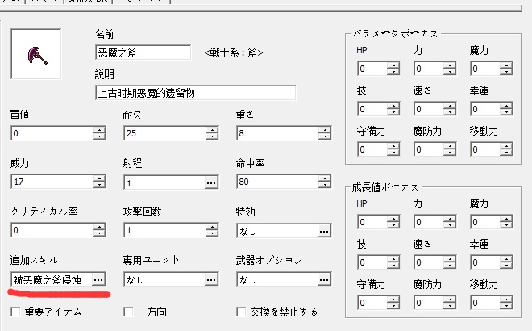Click the 成長値ボーナス 移動力 value field
The height and width of the screenshot is (331, 532).
tap(485, 303)
